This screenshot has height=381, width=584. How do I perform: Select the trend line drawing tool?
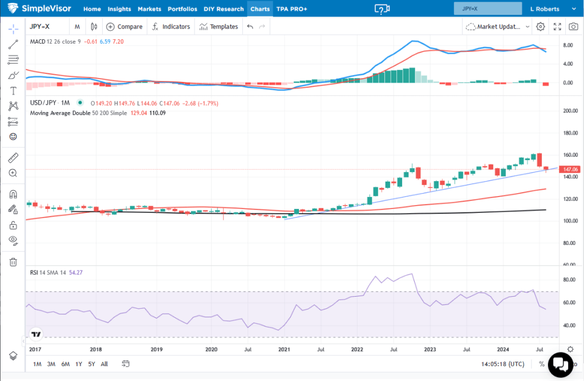coord(13,44)
